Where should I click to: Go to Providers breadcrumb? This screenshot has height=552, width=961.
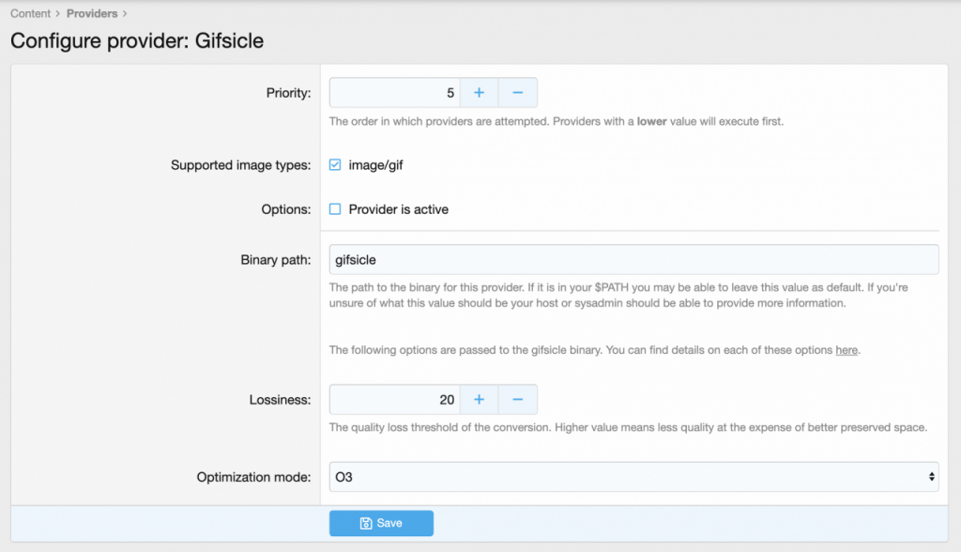(92, 13)
